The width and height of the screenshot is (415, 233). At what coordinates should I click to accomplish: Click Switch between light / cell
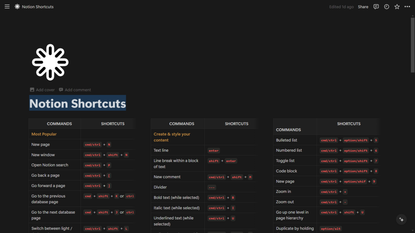(55, 228)
